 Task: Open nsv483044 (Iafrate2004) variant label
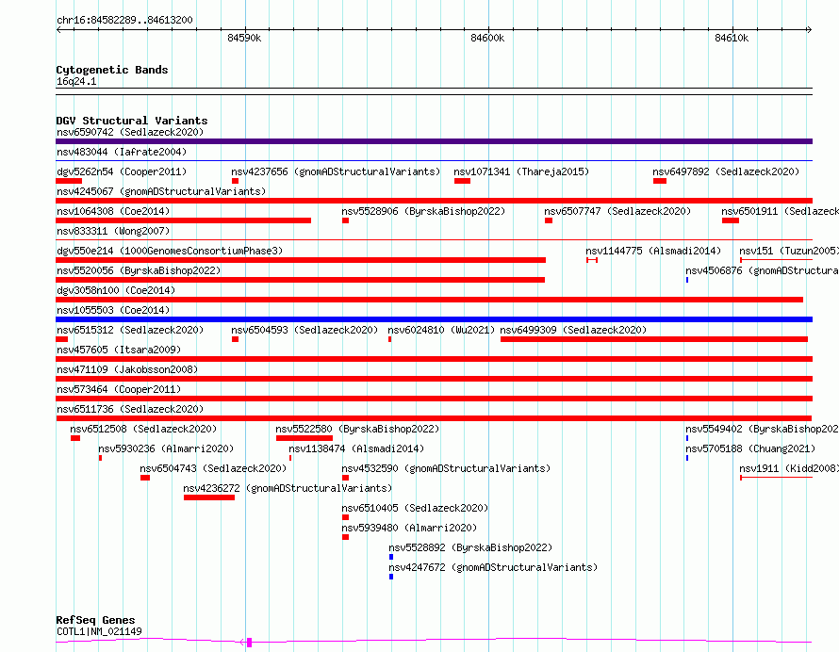122,152
